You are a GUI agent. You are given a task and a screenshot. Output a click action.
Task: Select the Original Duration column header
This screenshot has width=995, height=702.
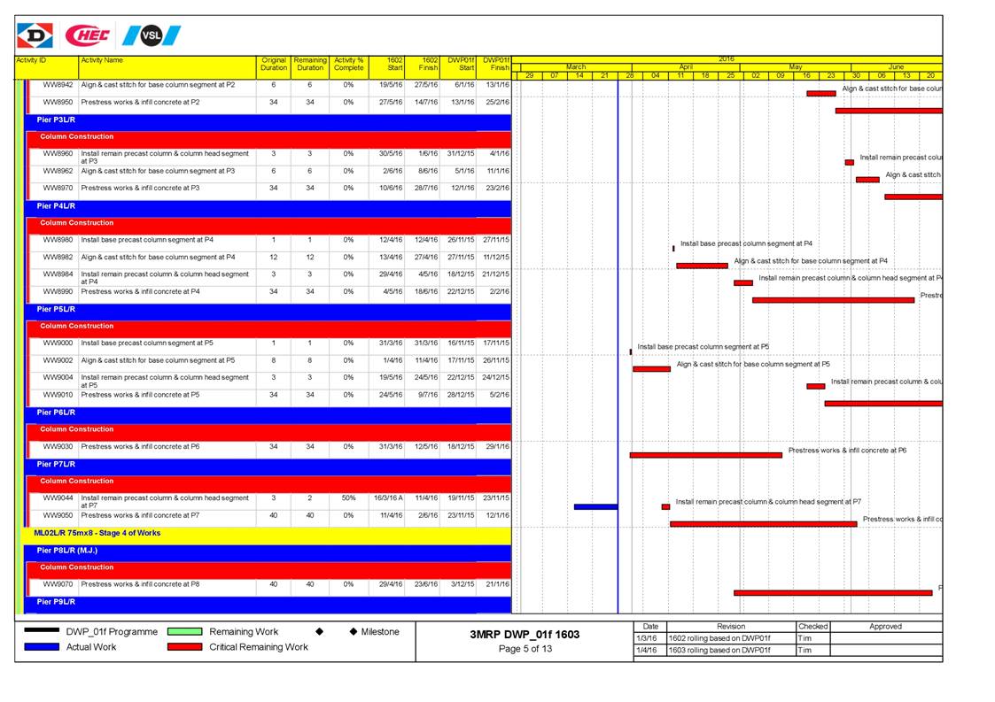click(274, 67)
